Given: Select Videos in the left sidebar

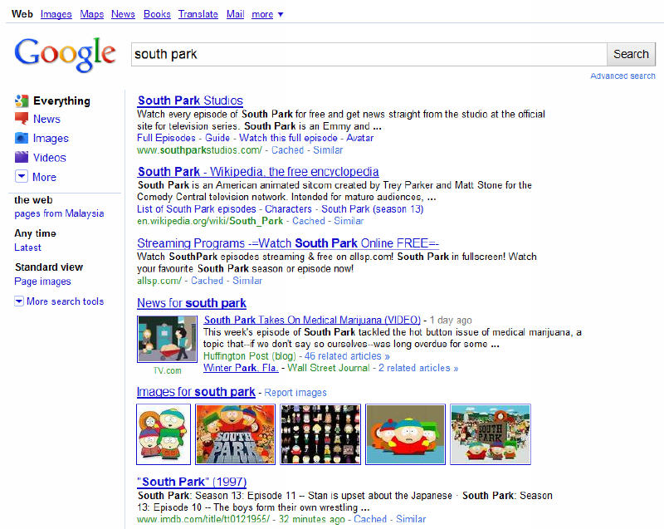Looking at the screenshot, I should tap(50, 158).
